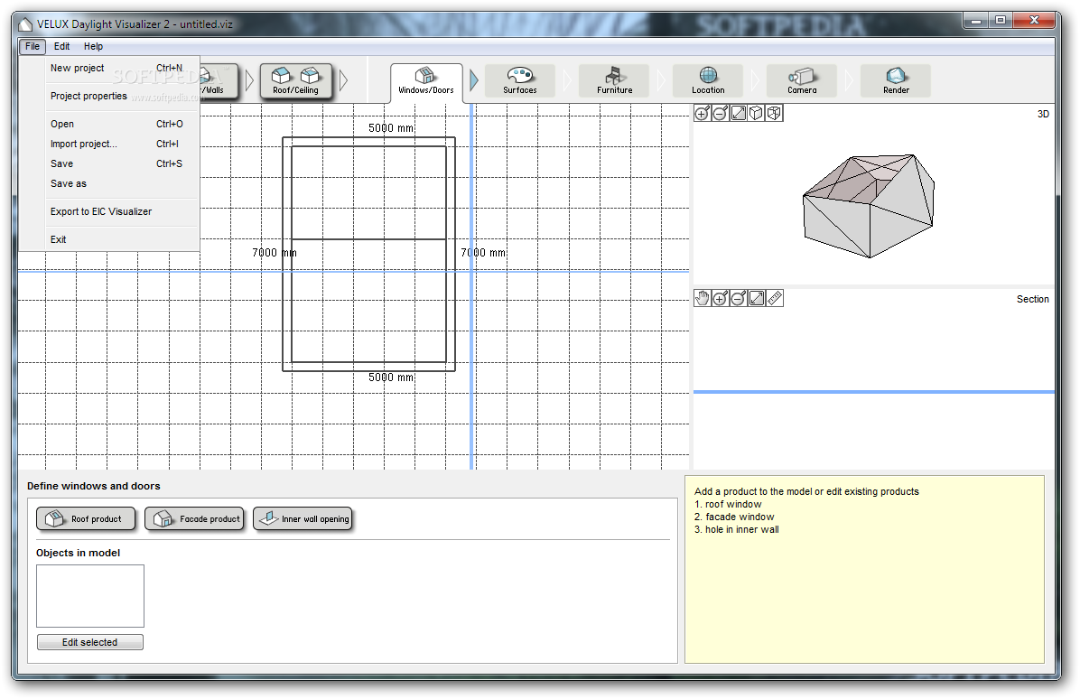This screenshot has width=1080, height=699.
Task: Click the left 7000 mm dimension label
Action: click(x=275, y=253)
